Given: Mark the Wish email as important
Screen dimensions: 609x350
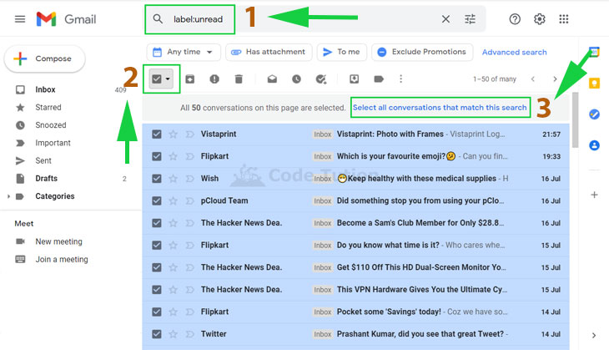Looking at the screenshot, I should coord(189,179).
